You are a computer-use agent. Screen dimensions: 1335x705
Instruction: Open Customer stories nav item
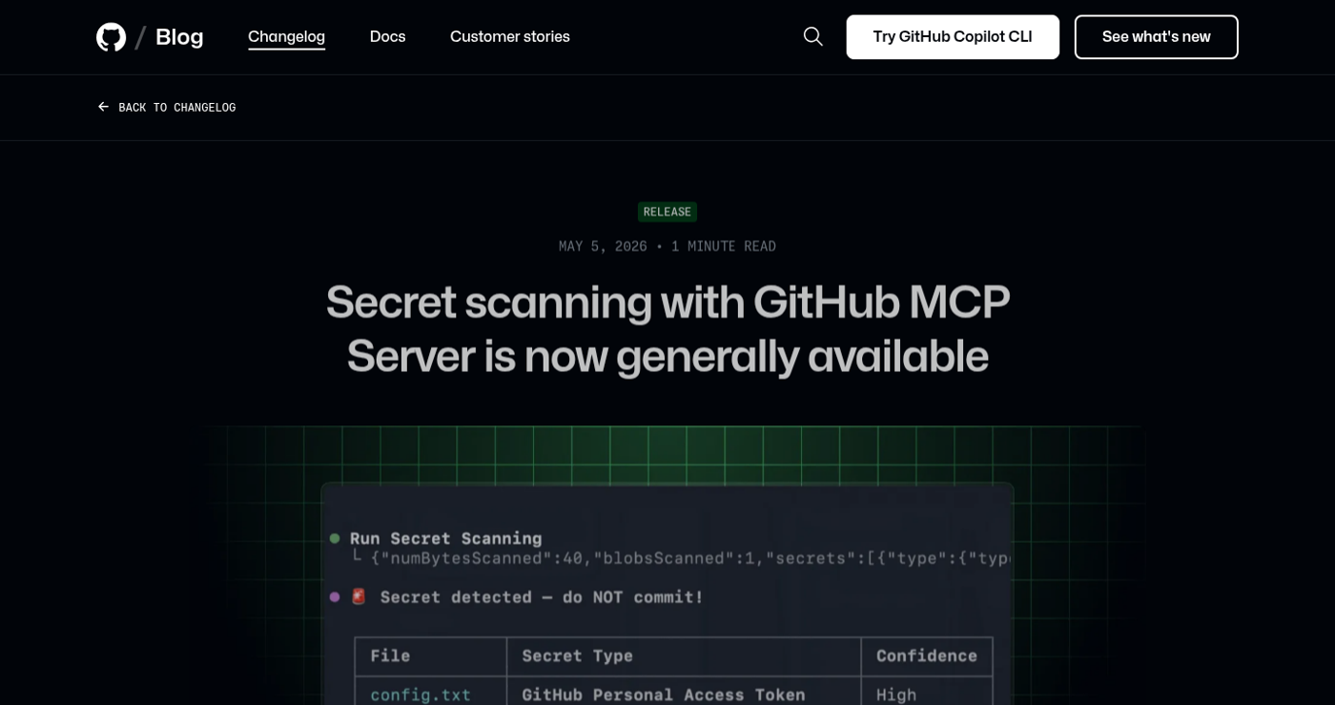click(x=510, y=36)
